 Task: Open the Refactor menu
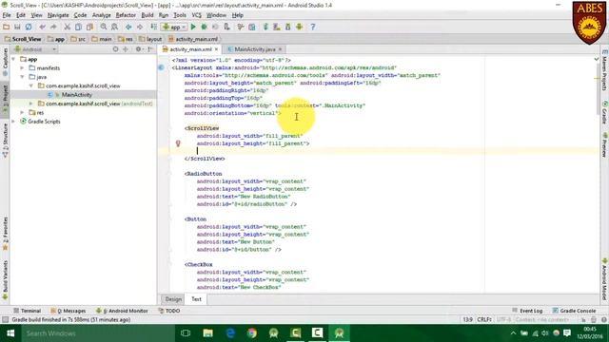coord(126,15)
